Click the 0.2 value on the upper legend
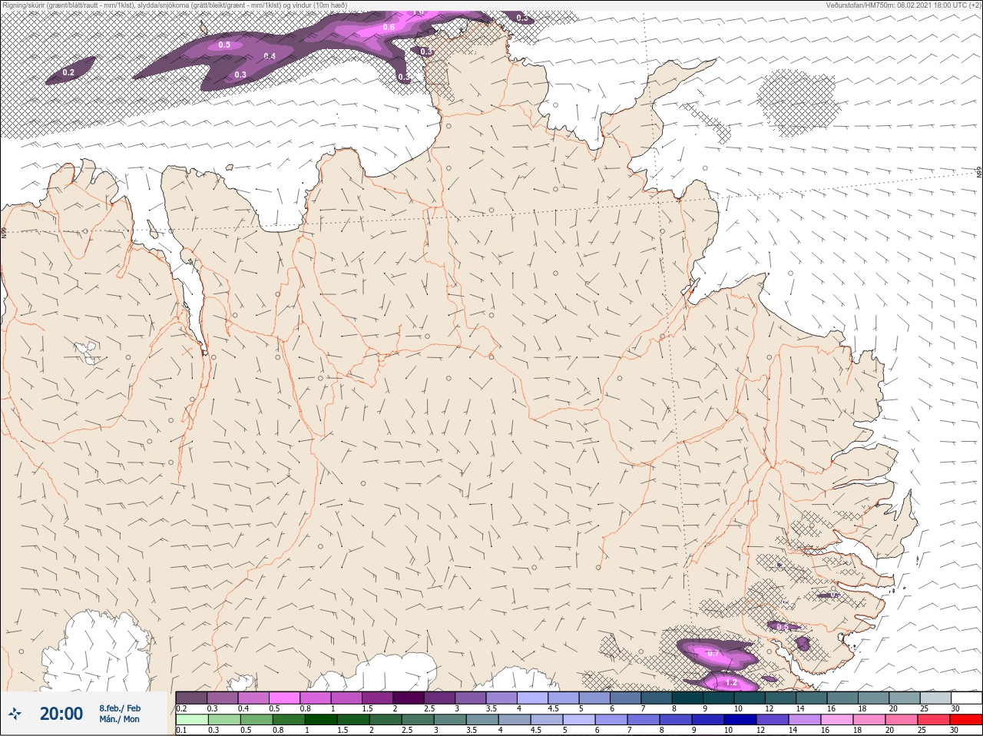This screenshot has width=983, height=736. pos(181,708)
